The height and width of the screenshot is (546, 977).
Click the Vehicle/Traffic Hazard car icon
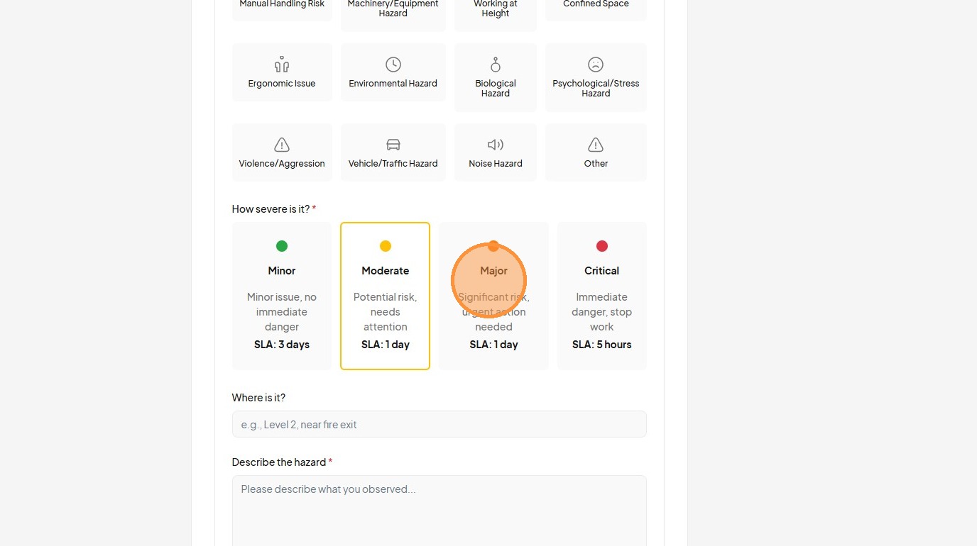click(393, 145)
